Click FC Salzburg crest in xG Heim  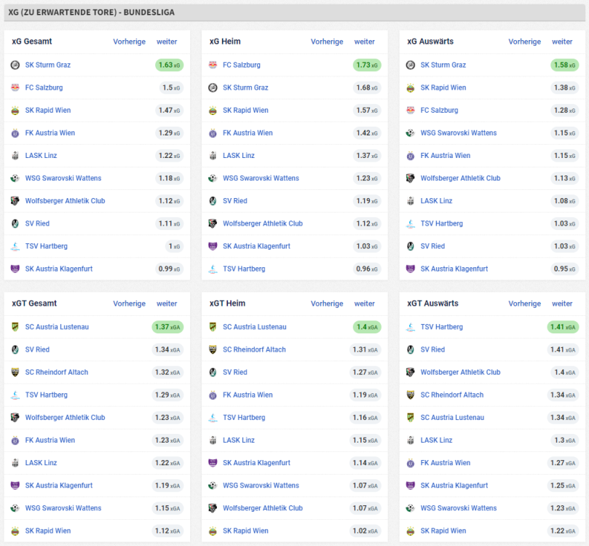point(213,65)
